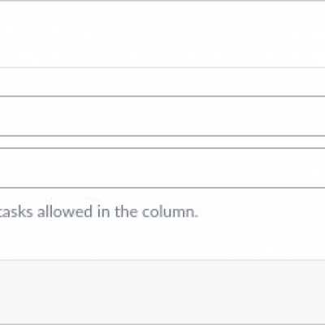The height and width of the screenshot is (325, 325).
Task: Click the white area right of the helper text
Action: pos(262,212)
